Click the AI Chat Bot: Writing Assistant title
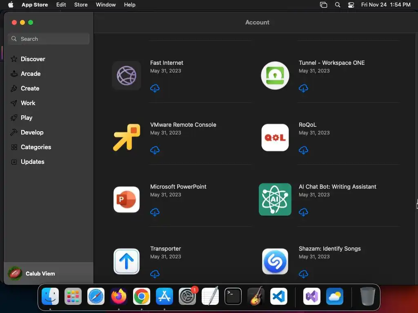Image resolution: width=418 pixels, height=313 pixels. (x=338, y=187)
